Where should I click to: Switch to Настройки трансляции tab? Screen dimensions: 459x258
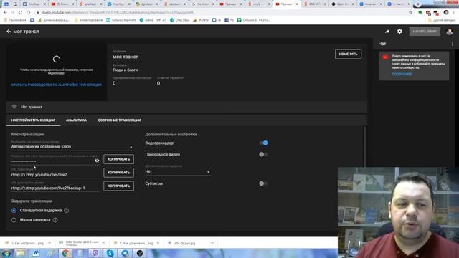(x=33, y=120)
